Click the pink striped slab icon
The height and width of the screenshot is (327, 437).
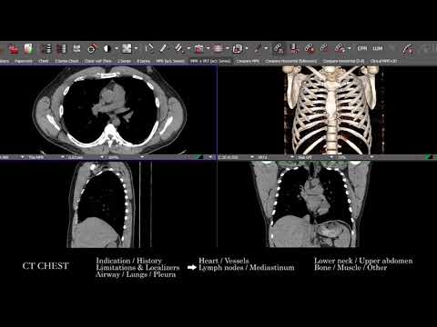pyautogui.click(x=218, y=48)
